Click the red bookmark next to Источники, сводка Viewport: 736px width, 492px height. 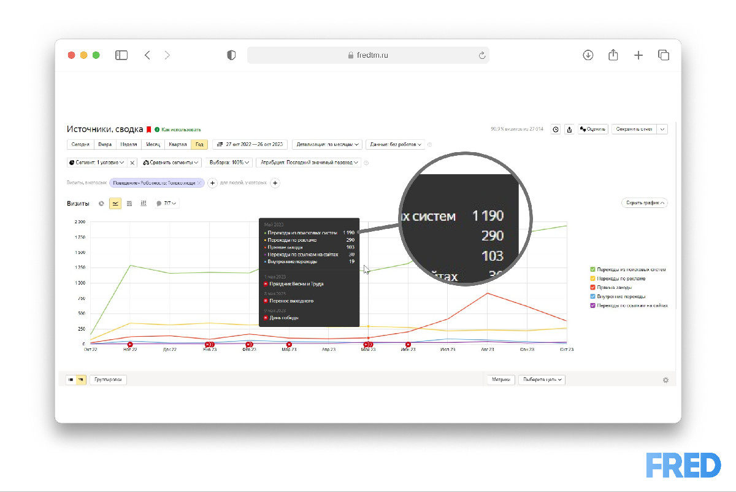tap(148, 129)
